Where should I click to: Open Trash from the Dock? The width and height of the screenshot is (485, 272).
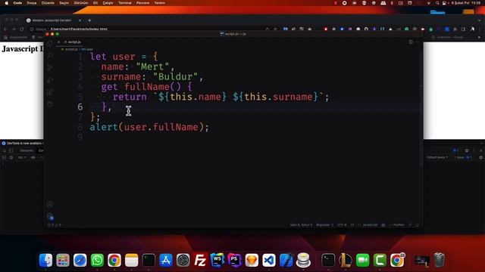pyautogui.click(x=440, y=260)
